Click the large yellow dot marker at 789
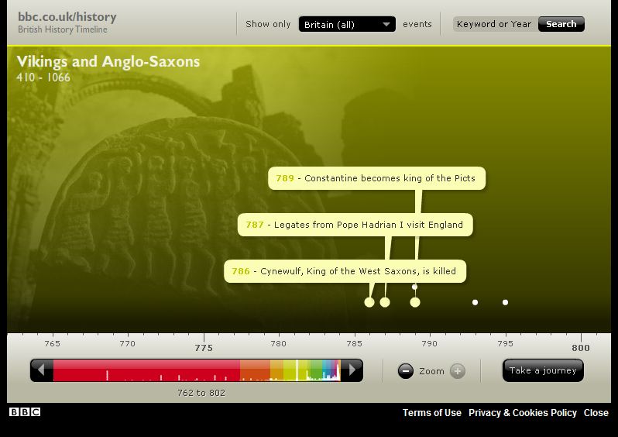The height and width of the screenshot is (437, 618). (x=415, y=302)
